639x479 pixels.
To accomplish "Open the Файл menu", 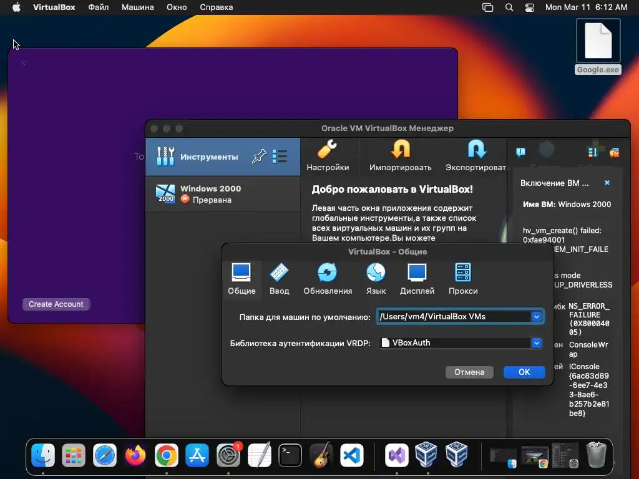I will tap(98, 7).
